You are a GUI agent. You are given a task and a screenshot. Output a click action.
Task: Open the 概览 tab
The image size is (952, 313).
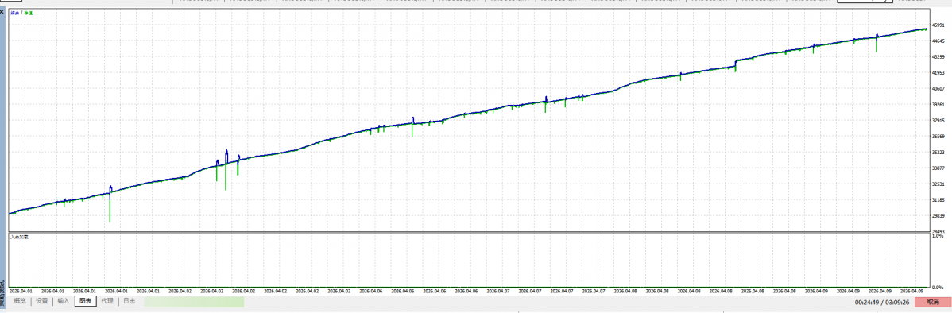pos(19,301)
